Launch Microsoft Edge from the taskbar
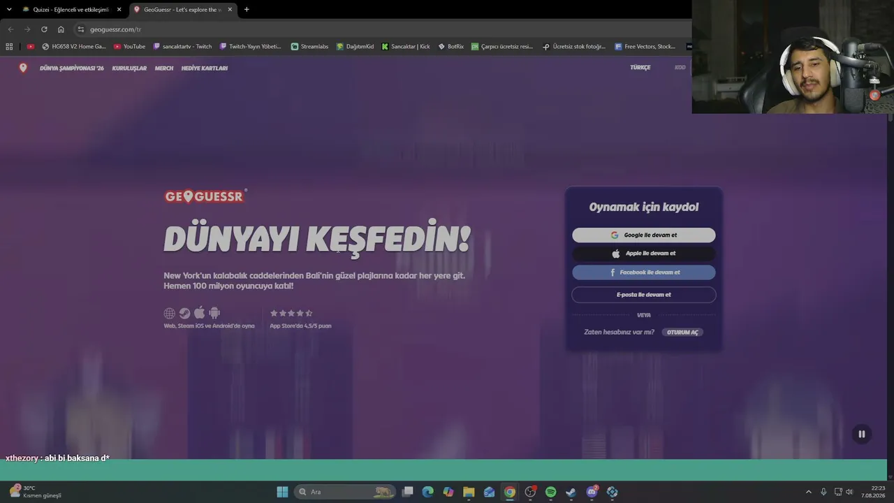 coord(428,492)
